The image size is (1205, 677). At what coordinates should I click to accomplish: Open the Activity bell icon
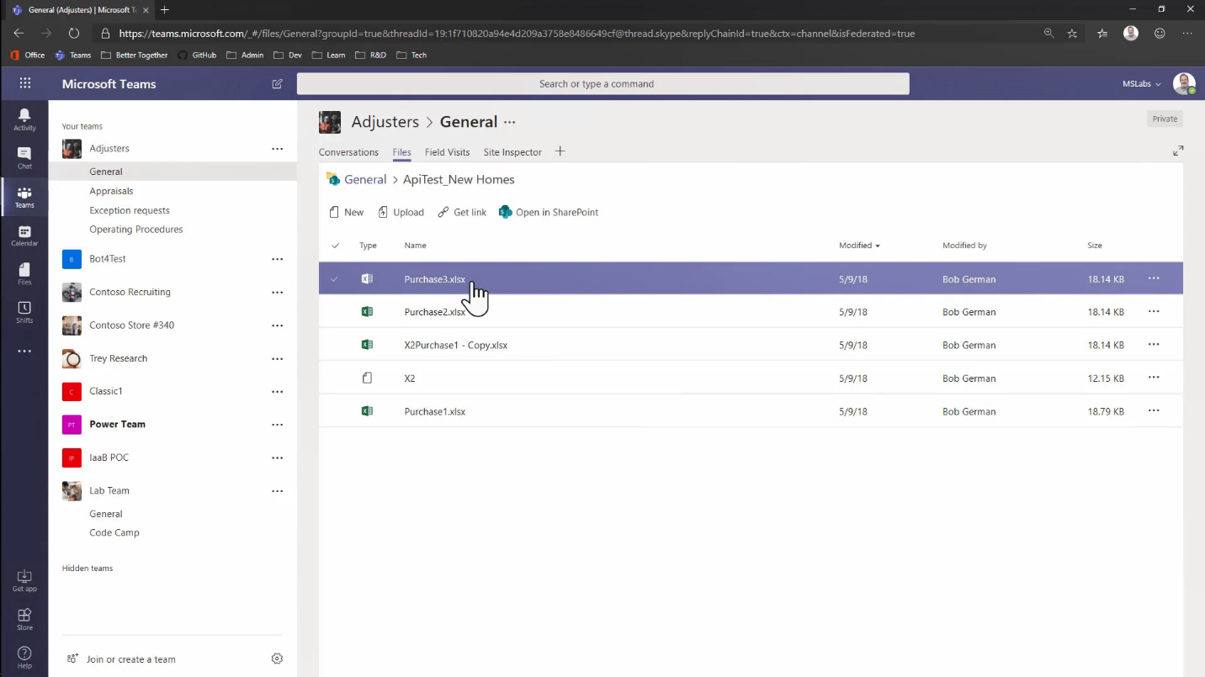pos(24,119)
